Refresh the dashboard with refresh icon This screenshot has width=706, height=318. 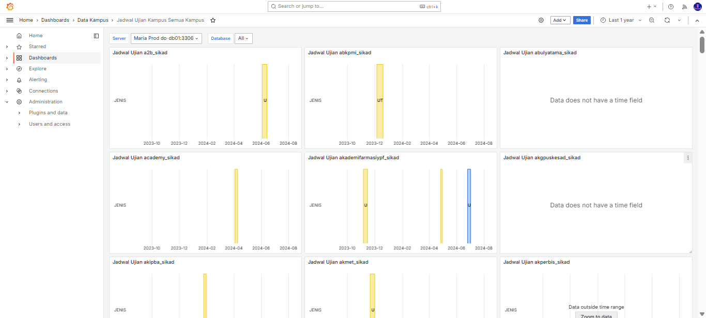[667, 20]
